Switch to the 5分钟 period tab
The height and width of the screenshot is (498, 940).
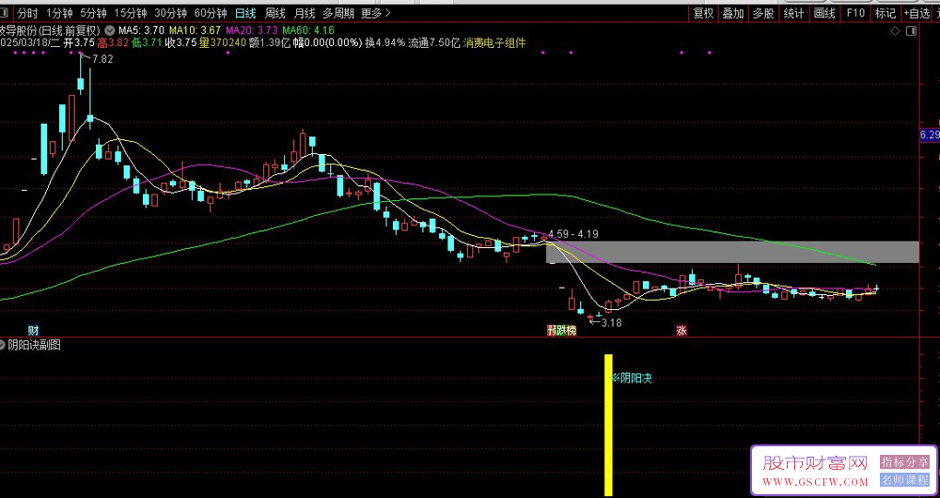(x=93, y=12)
